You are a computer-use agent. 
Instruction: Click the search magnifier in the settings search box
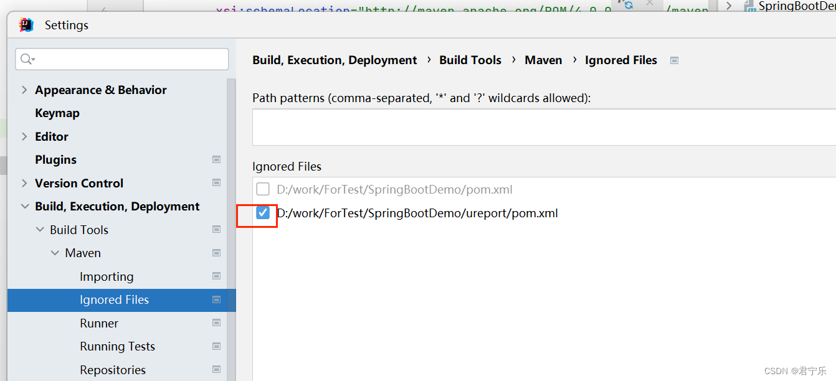pyautogui.click(x=26, y=60)
